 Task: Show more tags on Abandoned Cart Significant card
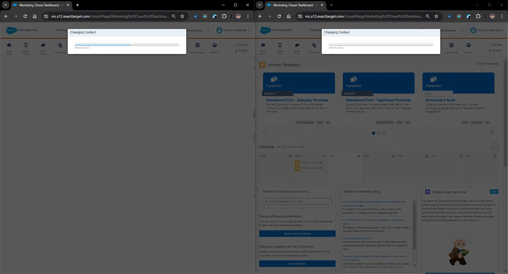coord(408,122)
